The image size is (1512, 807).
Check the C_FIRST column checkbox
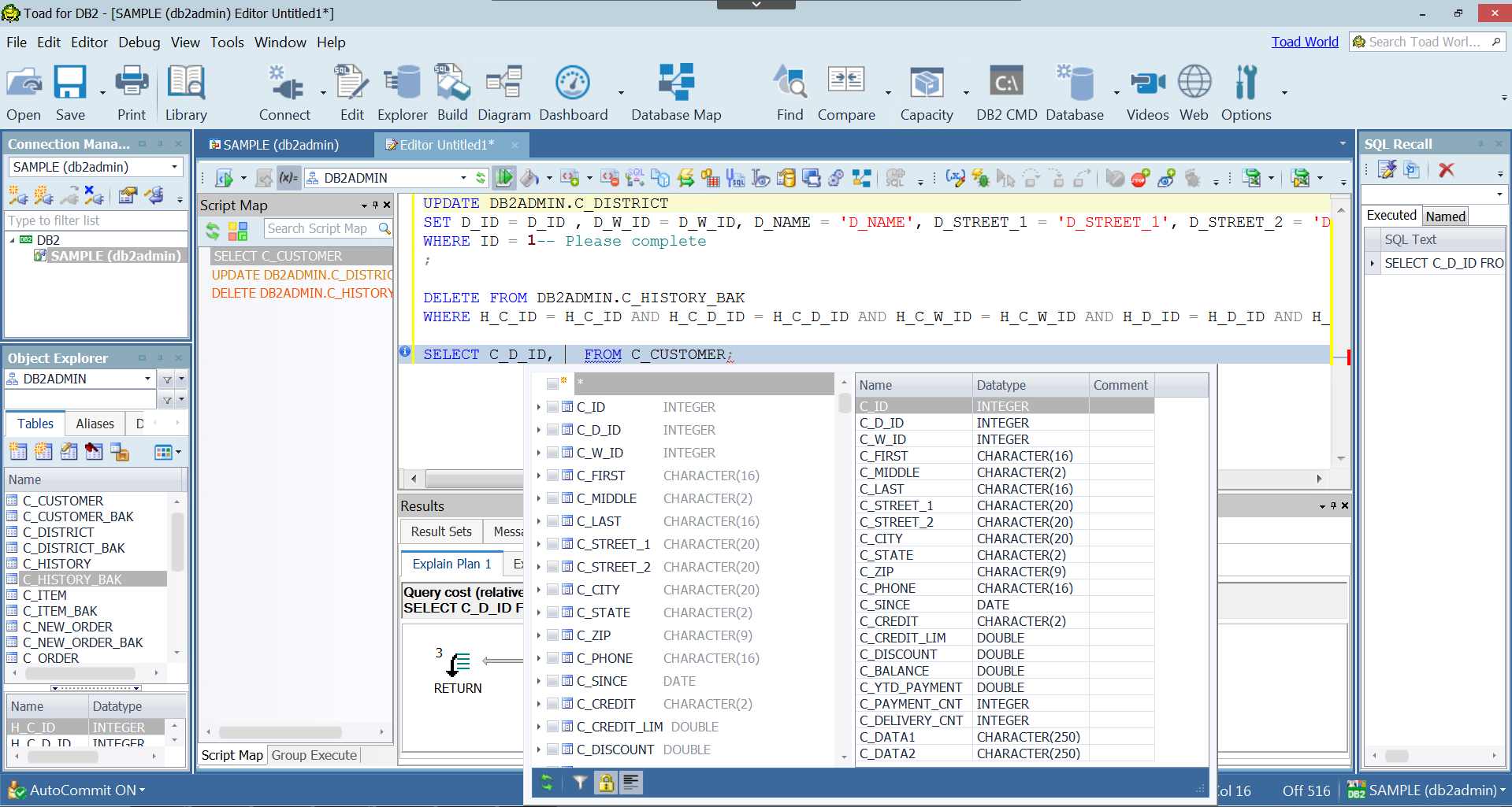(x=552, y=476)
